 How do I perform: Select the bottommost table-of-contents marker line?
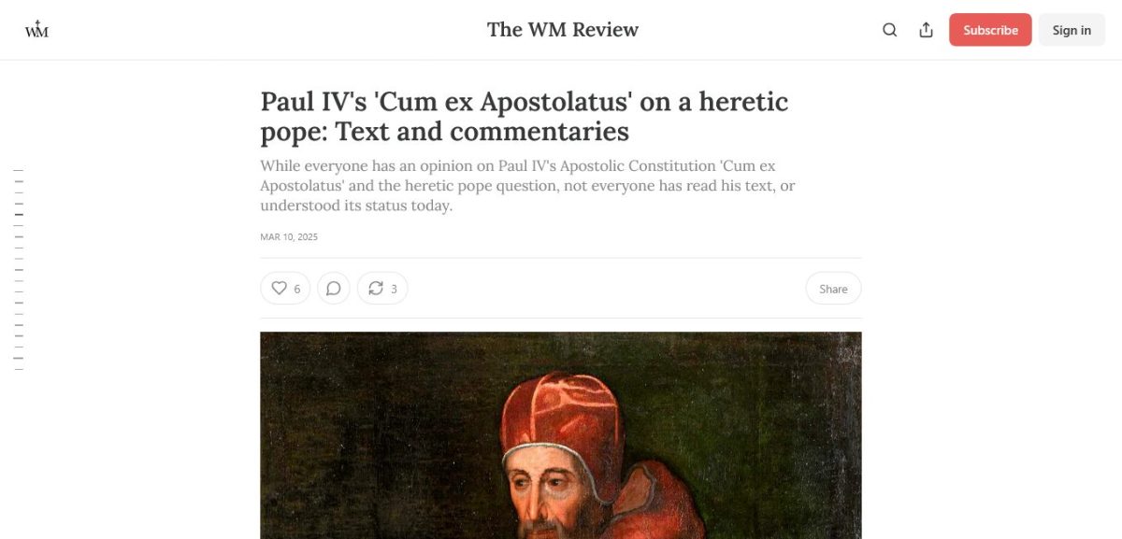pyautogui.click(x=19, y=370)
